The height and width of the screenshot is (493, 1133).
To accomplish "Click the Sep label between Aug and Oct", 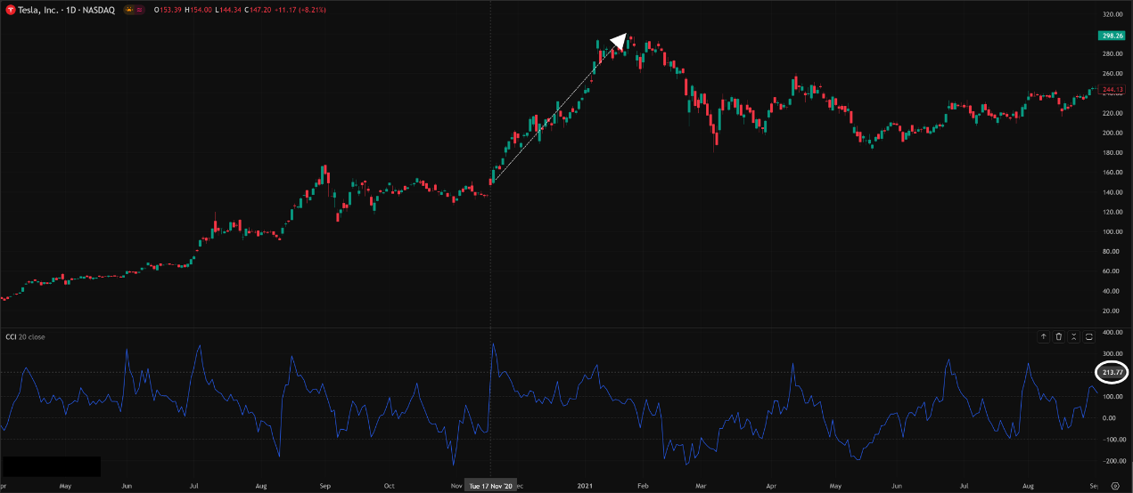I will point(324,486).
